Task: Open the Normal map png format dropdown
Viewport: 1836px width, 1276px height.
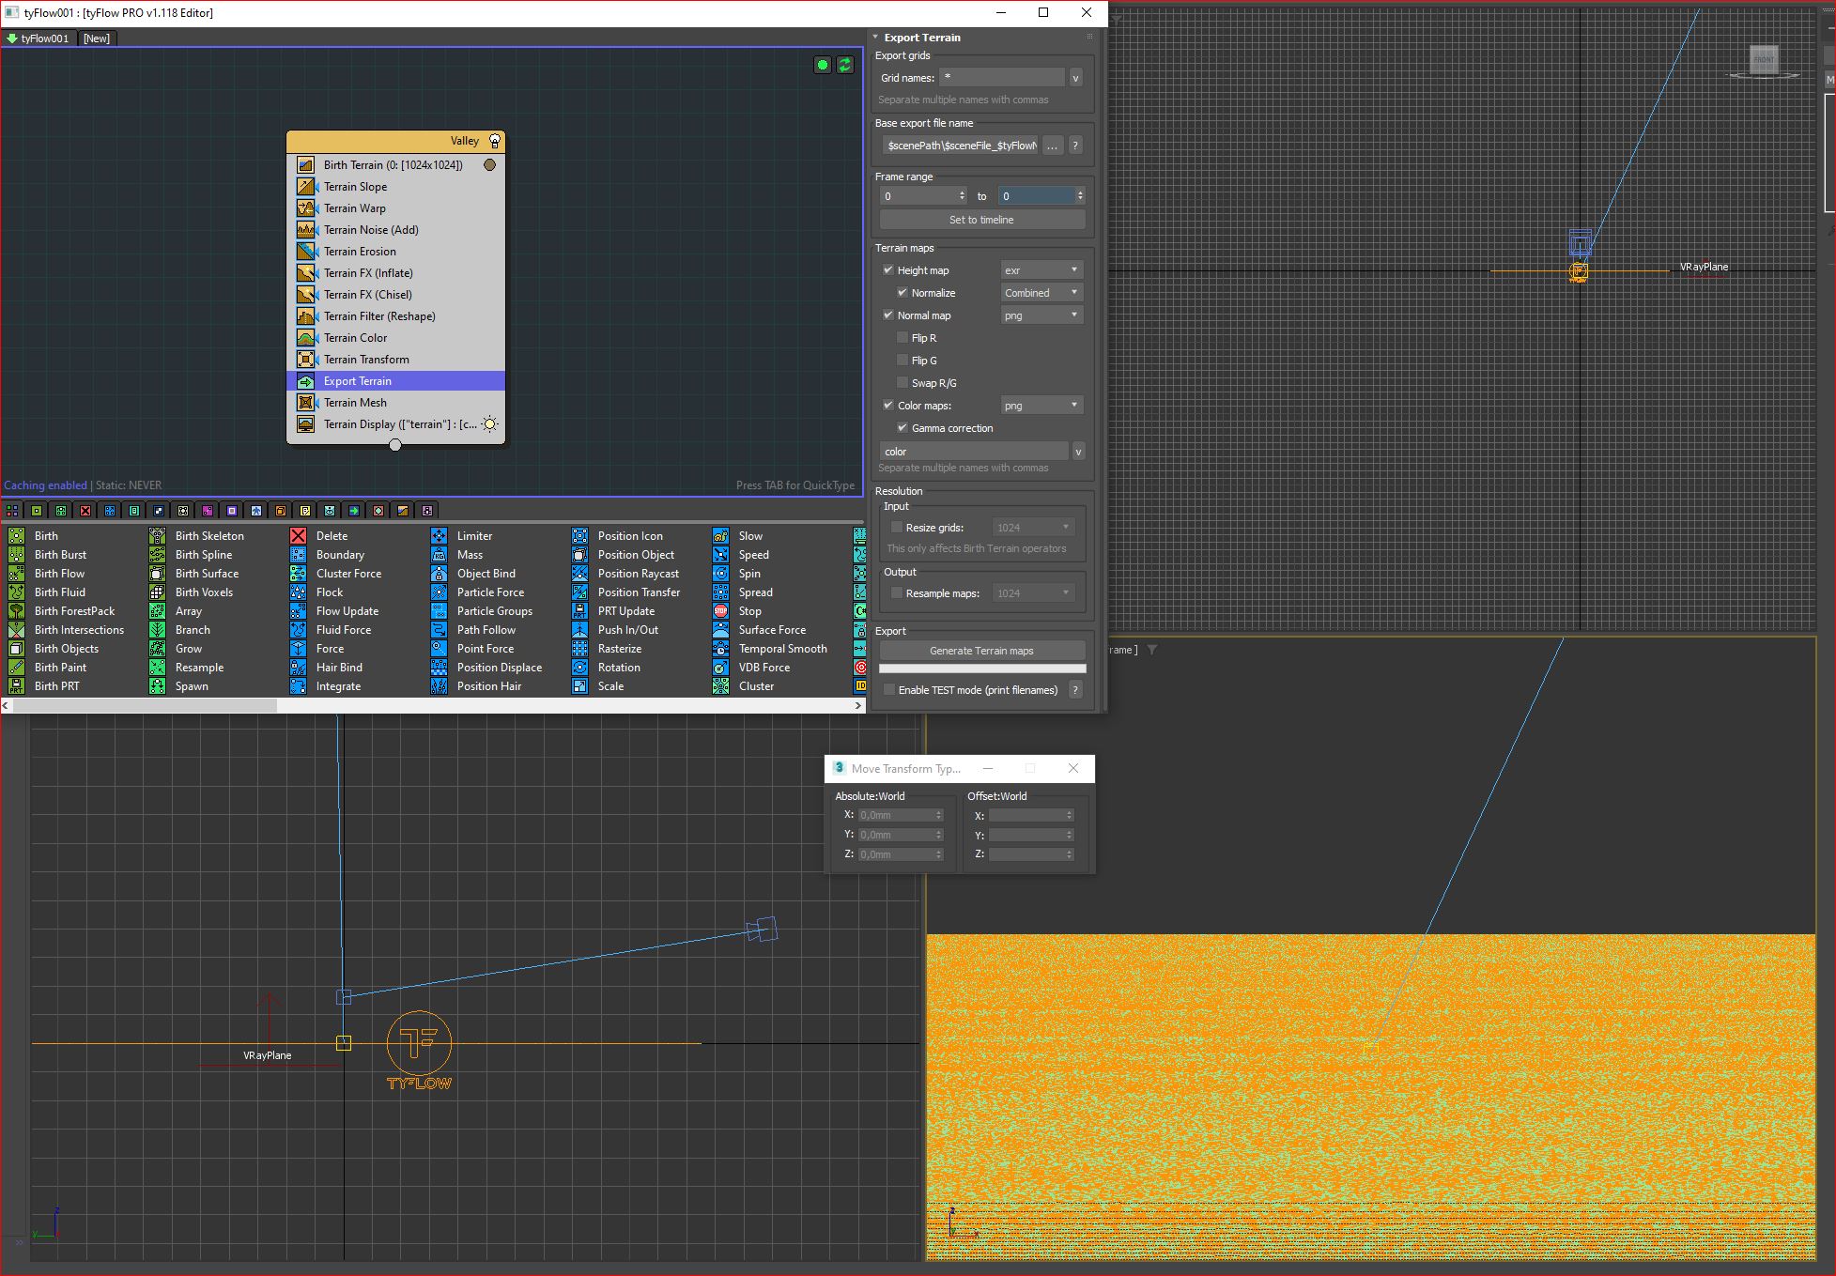Action: click(x=1041, y=315)
